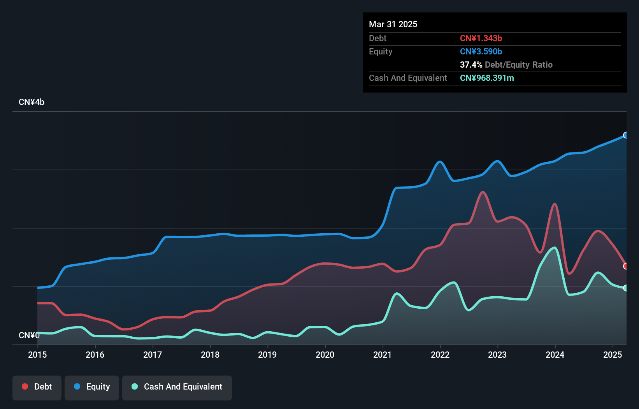Image resolution: width=639 pixels, height=409 pixels.
Task: Click the Debt row label in tooltip
Action: 377,38
